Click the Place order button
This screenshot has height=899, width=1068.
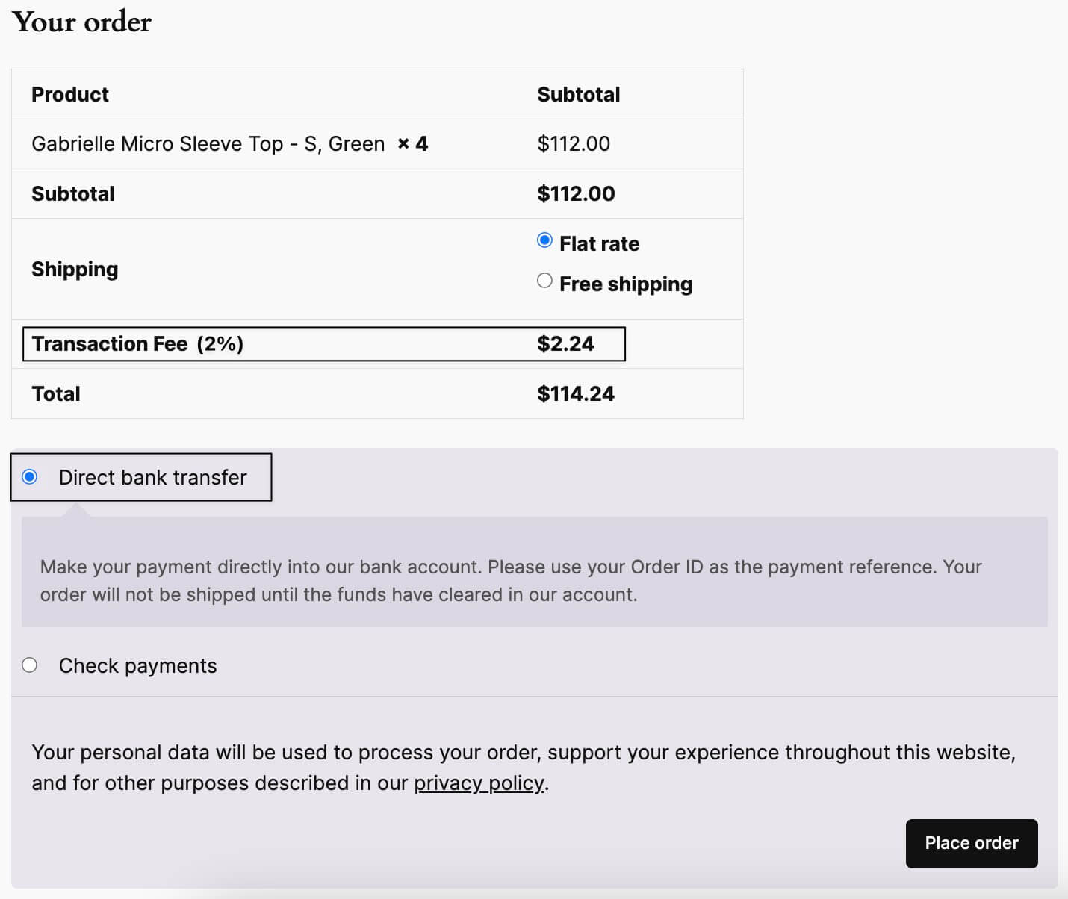coord(971,843)
